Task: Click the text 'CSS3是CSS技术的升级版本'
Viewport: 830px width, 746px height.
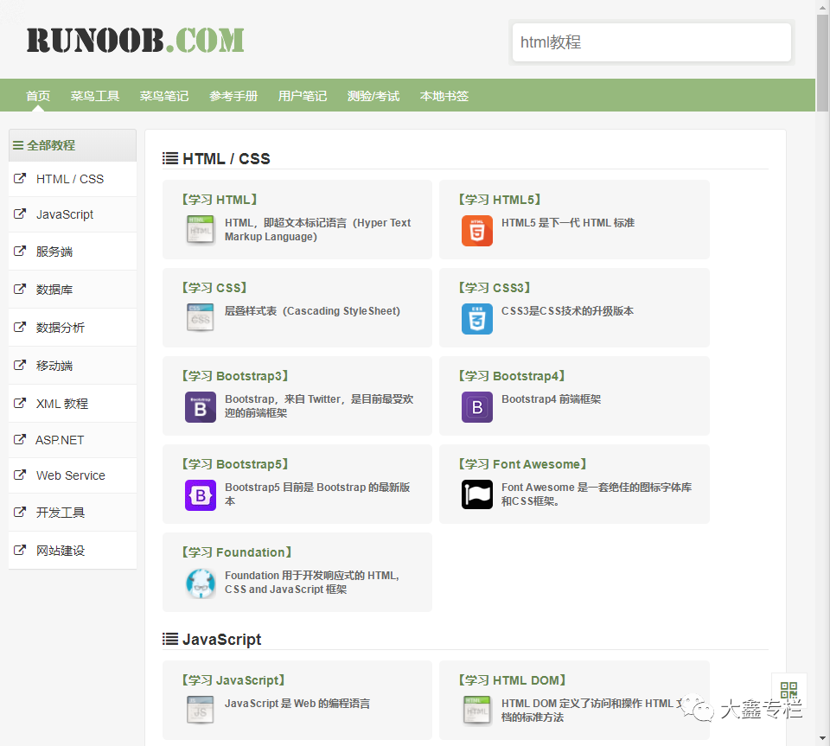Action: [x=567, y=311]
